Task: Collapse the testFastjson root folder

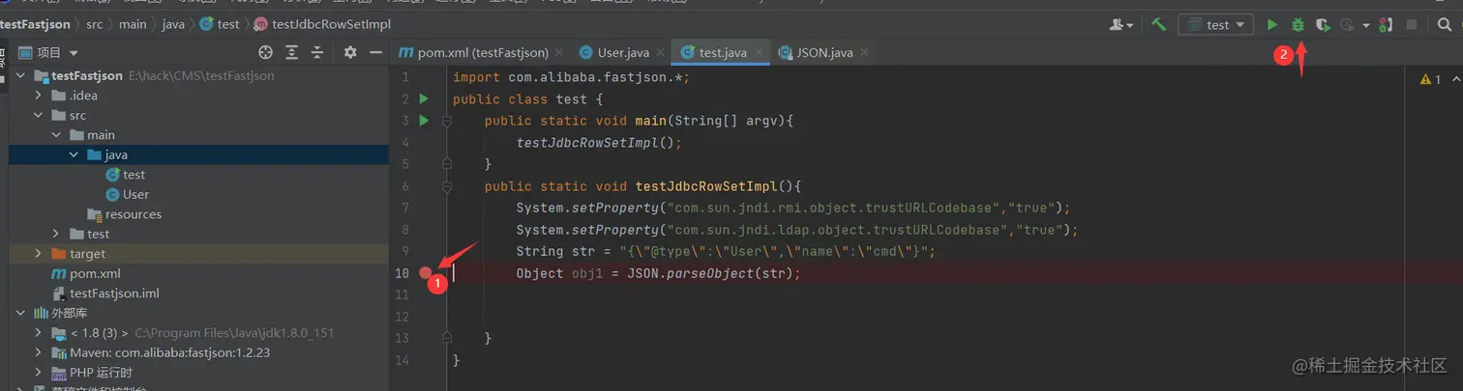Action: point(22,75)
